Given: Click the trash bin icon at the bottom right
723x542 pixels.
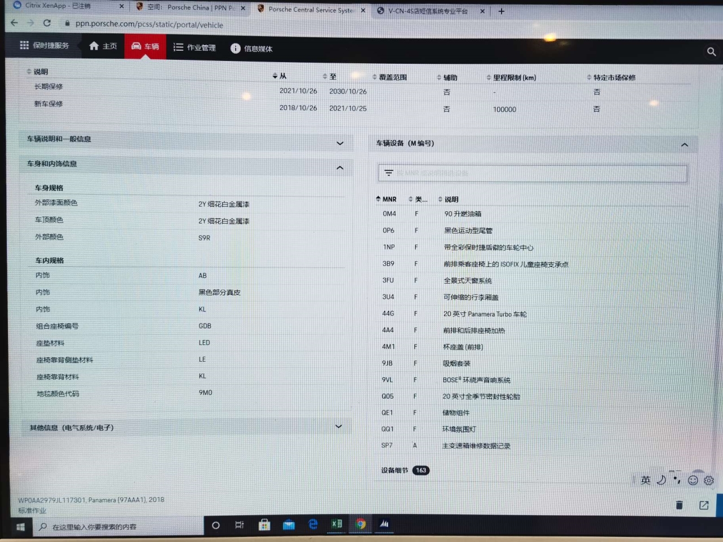Looking at the screenshot, I should (679, 505).
